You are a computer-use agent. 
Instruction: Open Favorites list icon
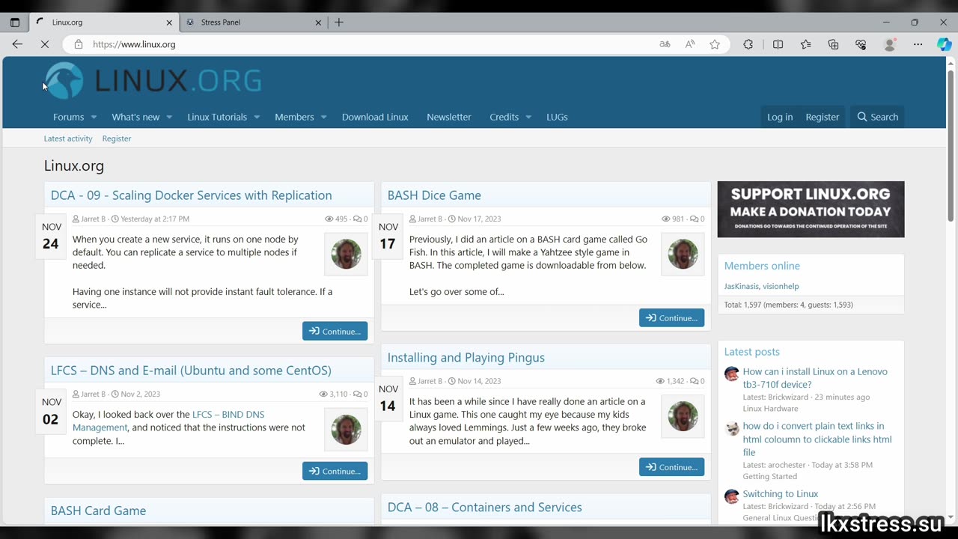(806, 44)
